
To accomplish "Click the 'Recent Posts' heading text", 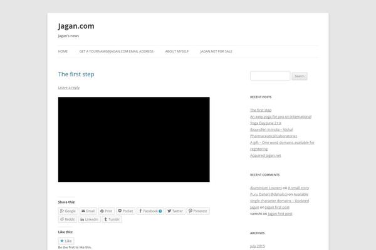I will coord(261,97).
